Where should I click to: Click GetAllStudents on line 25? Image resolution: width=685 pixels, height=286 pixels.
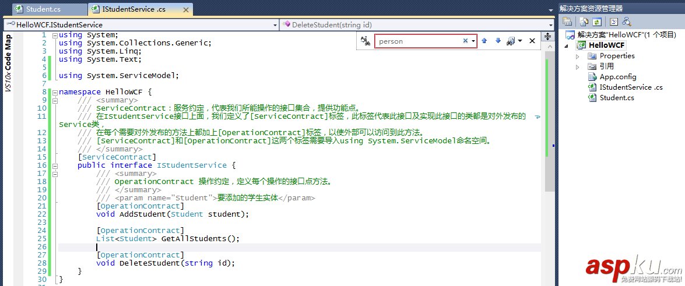tap(194, 238)
